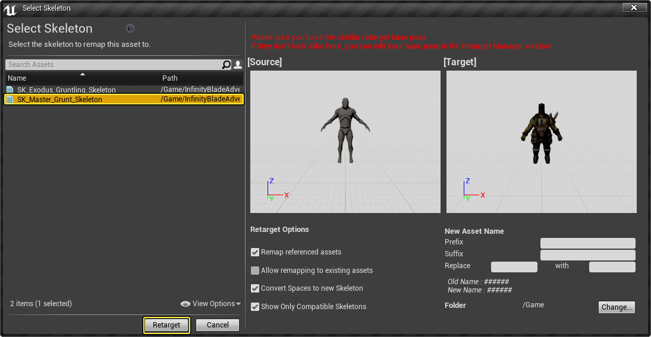Enable Allow remapping to existing assets

(255, 271)
